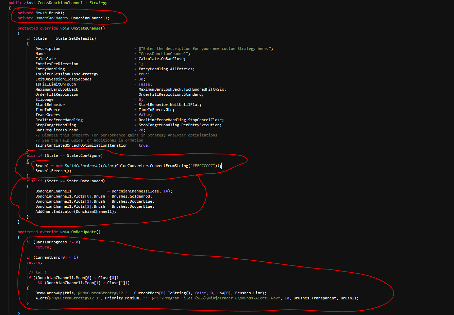Click the '// Set 1' comment
The height and width of the screenshot is (315, 454).
[38, 273]
